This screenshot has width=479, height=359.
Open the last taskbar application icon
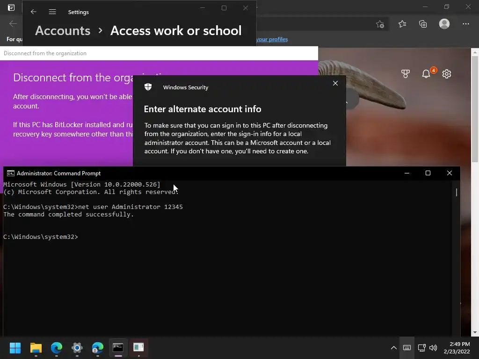(138, 348)
